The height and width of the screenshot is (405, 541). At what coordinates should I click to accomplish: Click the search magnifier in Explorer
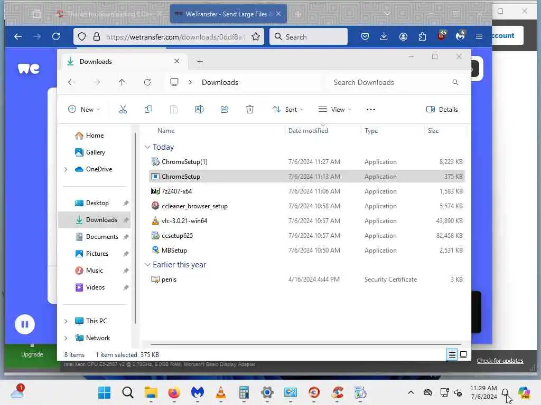pyautogui.click(x=455, y=82)
